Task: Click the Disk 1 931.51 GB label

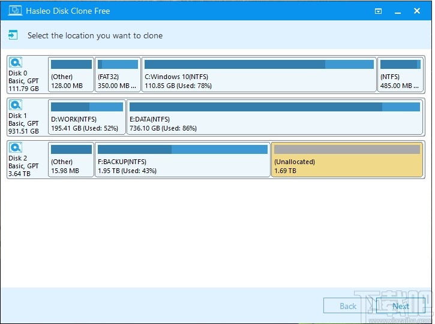Action: coord(23,131)
